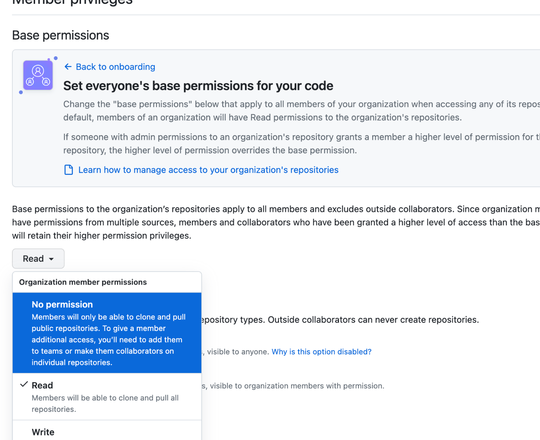Click the checkmark beside the Read option
This screenshot has width=540, height=440.
pyautogui.click(x=24, y=384)
